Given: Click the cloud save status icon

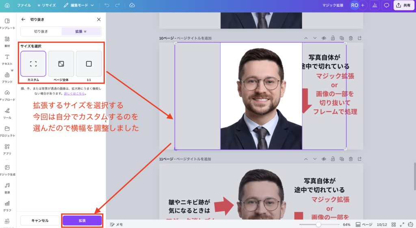Looking at the screenshot, I should 132,5.
